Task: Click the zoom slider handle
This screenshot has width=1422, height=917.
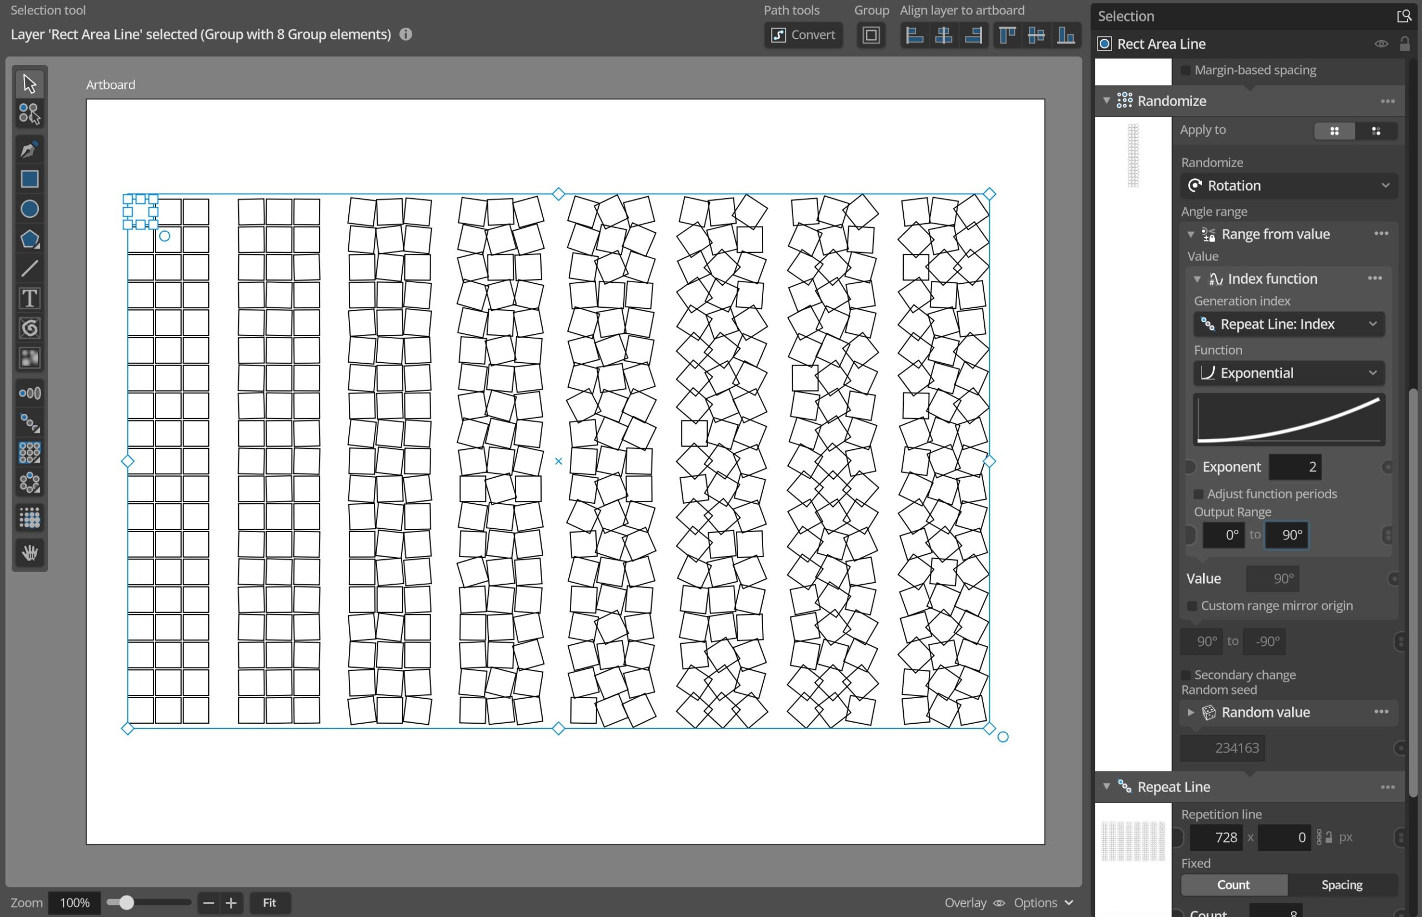Action: tap(126, 903)
